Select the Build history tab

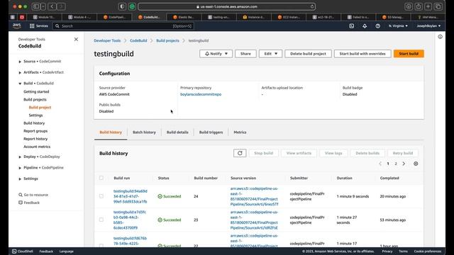coord(111,132)
